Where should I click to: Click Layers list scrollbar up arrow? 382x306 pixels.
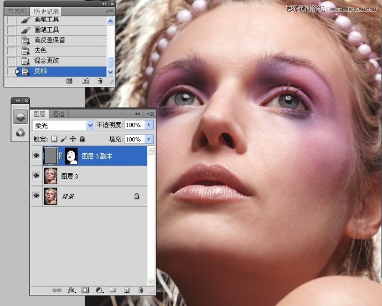click(151, 150)
